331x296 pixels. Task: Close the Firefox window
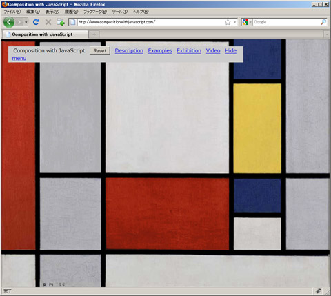326,4
